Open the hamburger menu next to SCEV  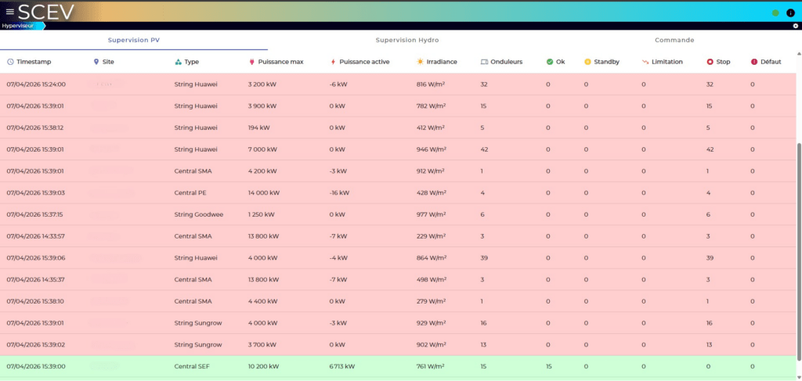coord(9,12)
